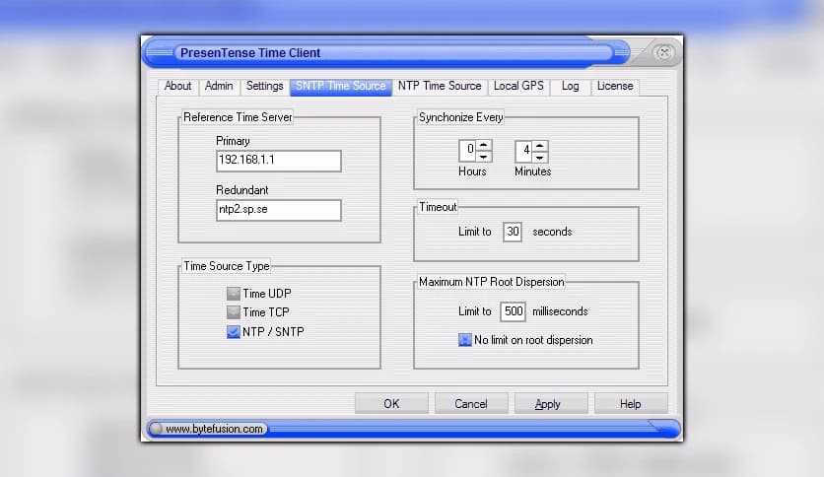Image resolution: width=824 pixels, height=477 pixels.
Task: Increase the Minutes value with up arrow
Action: (540, 146)
